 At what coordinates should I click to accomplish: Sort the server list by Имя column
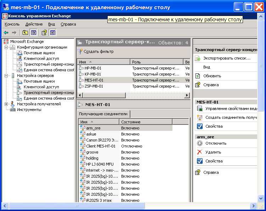coord(104,62)
